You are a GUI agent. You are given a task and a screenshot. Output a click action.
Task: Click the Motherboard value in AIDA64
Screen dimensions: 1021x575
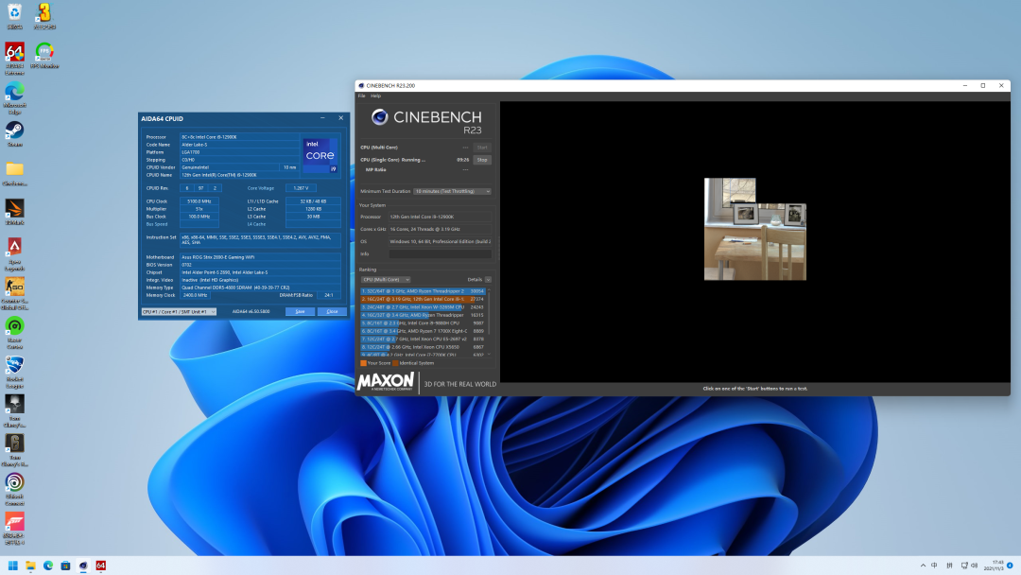tap(260, 257)
